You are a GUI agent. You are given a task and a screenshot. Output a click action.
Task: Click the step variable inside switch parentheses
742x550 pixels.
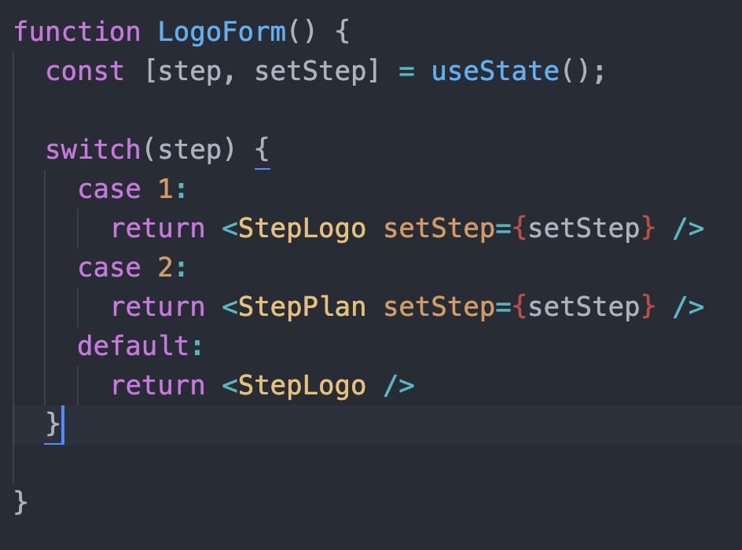[x=189, y=150]
